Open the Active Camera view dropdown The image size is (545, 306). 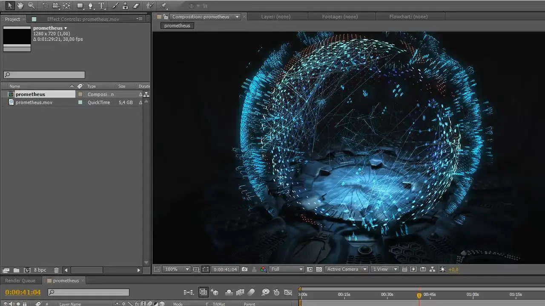pyautogui.click(x=347, y=269)
